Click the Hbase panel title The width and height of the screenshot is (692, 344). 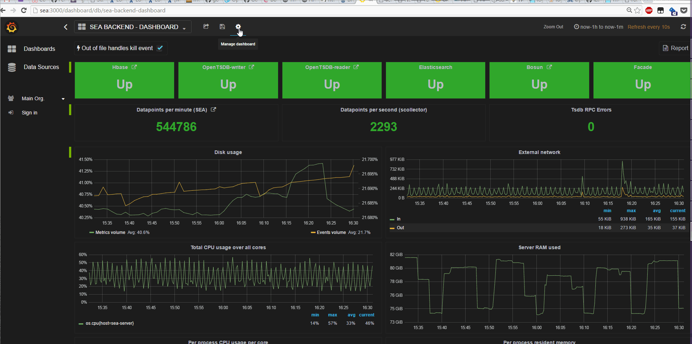click(x=120, y=67)
